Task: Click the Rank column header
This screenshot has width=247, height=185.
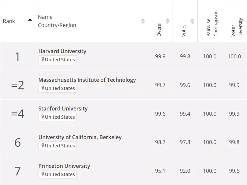Action: [17, 21]
